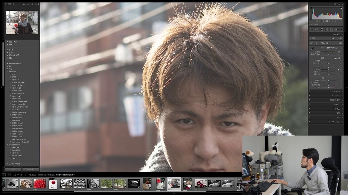Image resolution: width=348 pixels, height=195 pixels.
Task: Click the ペースト (Paste) button
Action: [31, 170]
